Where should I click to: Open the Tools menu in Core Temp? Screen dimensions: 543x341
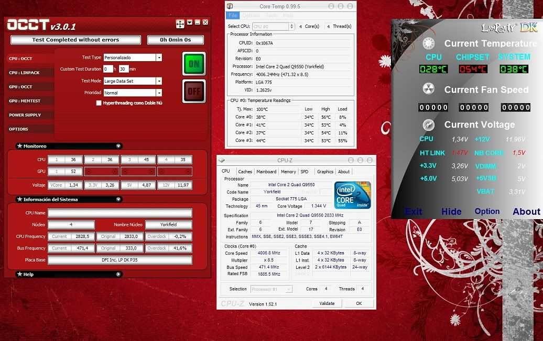[x=271, y=16]
